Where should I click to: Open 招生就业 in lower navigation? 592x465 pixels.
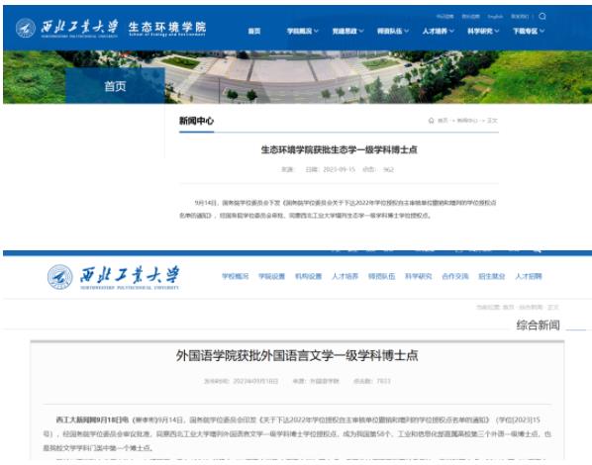click(492, 276)
